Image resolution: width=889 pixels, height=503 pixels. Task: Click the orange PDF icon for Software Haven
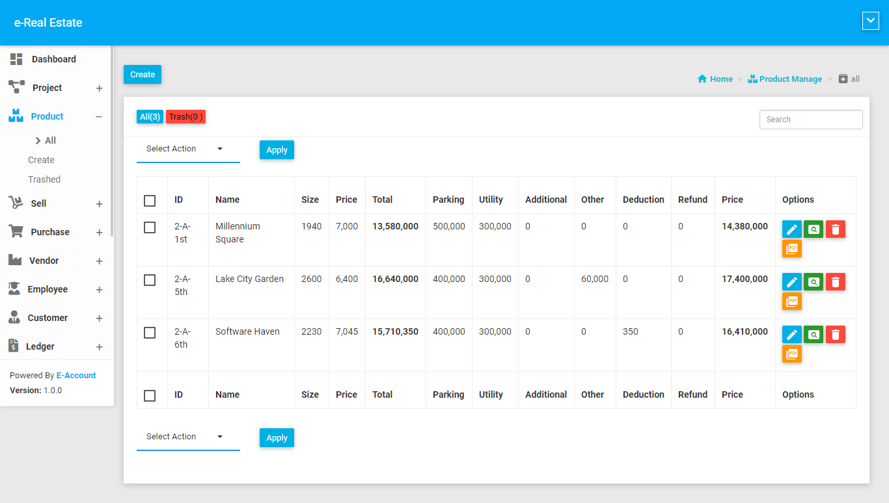tap(791, 354)
